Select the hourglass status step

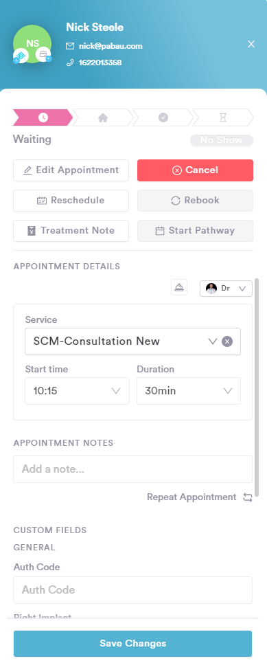(223, 117)
